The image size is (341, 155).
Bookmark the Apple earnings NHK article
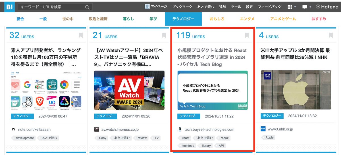click(x=330, y=35)
